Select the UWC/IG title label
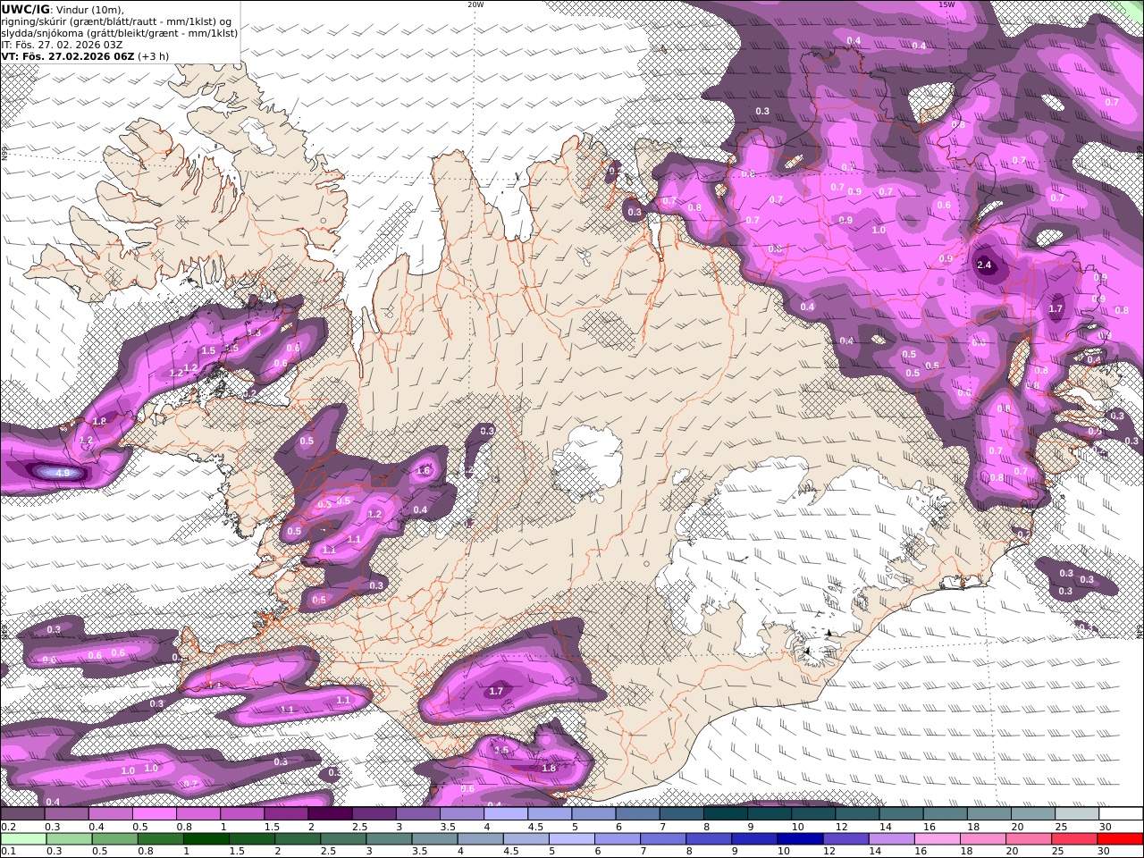Screen dimensions: 1144x858 pyautogui.click(x=27, y=9)
